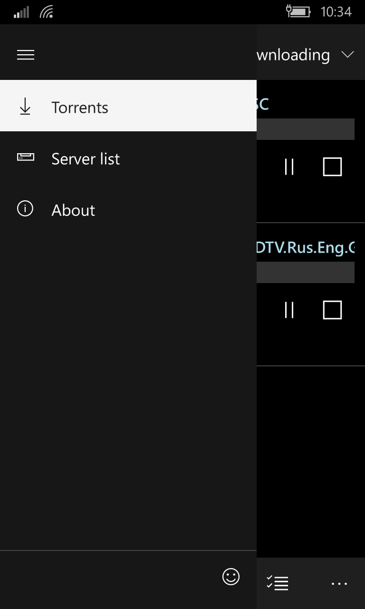This screenshot has height=609, width=365.
Task: Click the DTV.Rus.Eng torrent progress bar
Action: click(306, 273)
